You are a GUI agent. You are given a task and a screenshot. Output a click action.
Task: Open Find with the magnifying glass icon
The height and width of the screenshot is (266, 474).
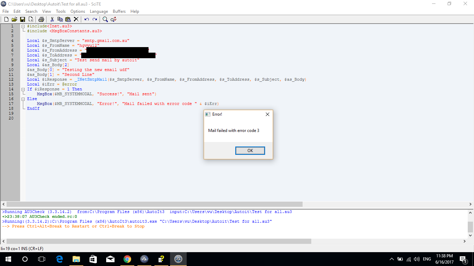[x=105, y=19]
